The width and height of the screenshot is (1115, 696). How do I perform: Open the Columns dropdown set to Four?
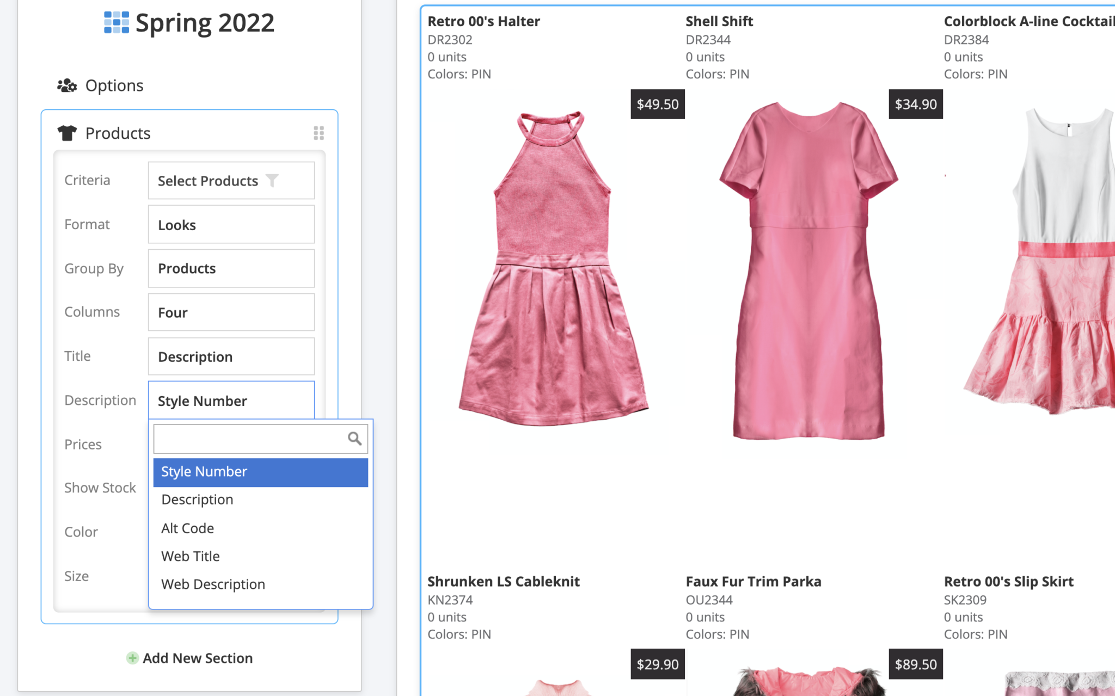point(231,312)
